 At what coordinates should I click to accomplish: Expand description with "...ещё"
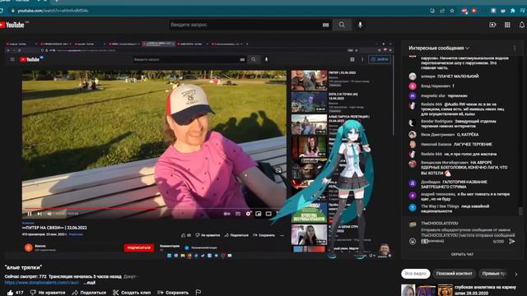[89, 283]
